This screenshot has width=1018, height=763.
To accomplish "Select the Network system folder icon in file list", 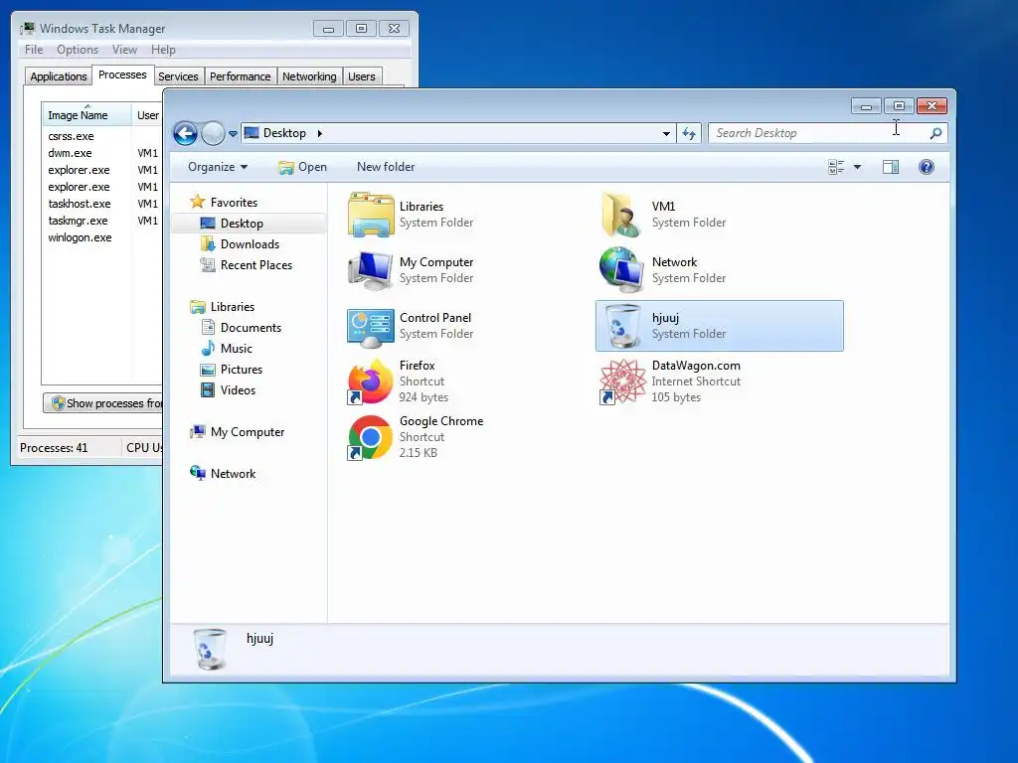I will tap(622, 269).
